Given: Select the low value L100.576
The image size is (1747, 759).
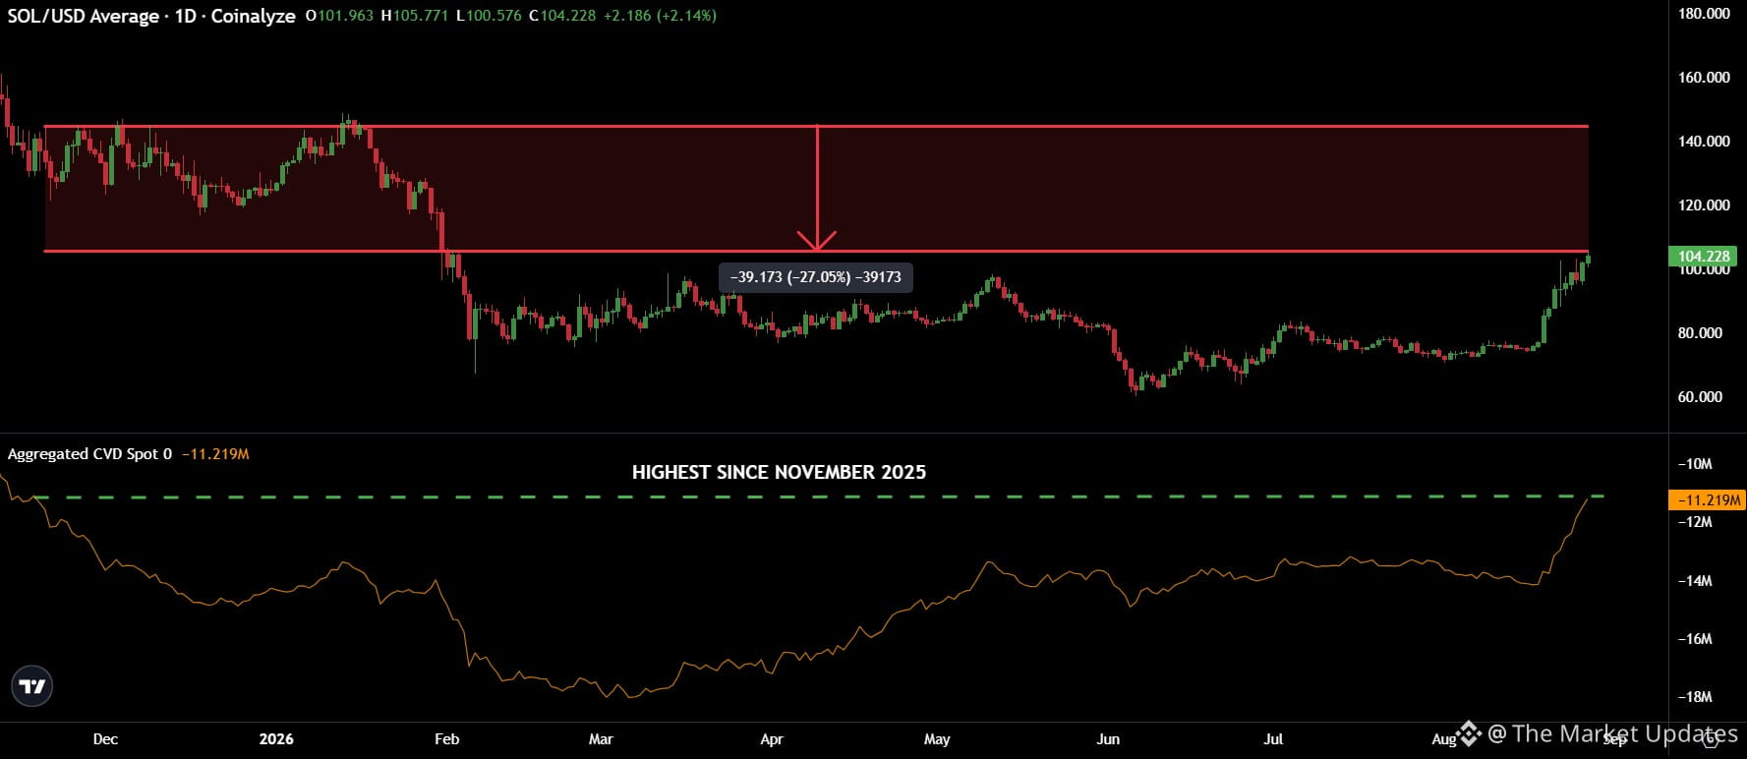Looking at the screenshot, I should [489, 16].
